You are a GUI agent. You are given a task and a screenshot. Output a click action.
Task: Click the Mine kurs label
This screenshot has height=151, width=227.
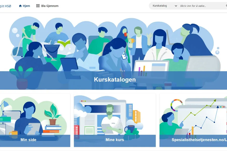(115, 140)
